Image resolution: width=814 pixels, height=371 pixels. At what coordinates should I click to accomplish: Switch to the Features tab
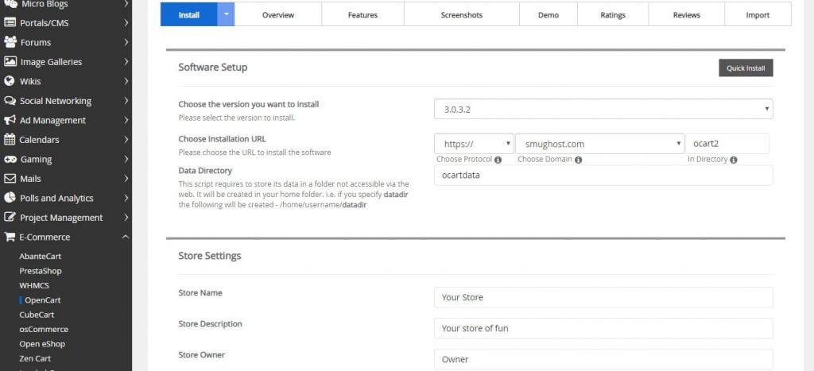point(362,14)
